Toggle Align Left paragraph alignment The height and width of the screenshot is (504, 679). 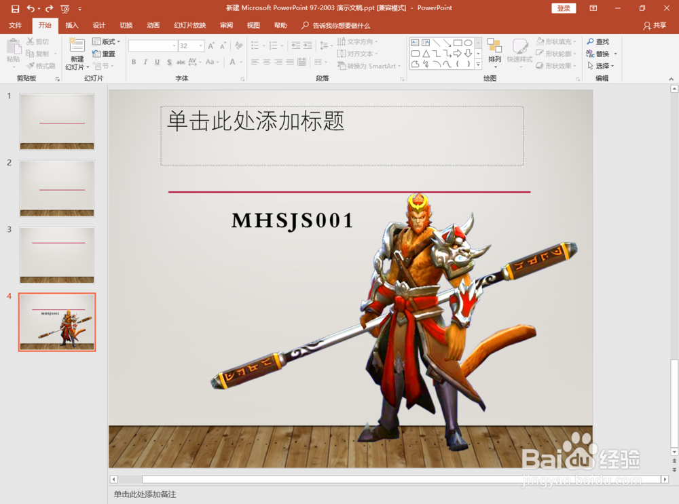[x=255, y=62]
